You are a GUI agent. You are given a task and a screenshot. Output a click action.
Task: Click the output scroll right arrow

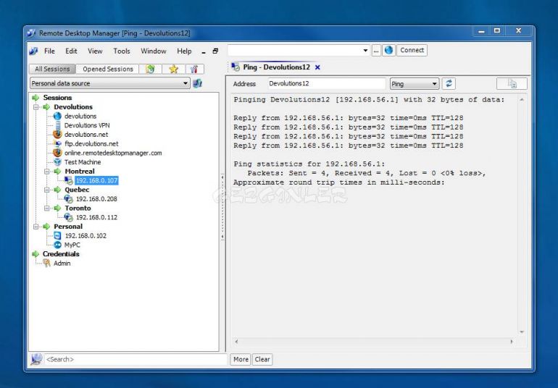[x=512, y=342]
